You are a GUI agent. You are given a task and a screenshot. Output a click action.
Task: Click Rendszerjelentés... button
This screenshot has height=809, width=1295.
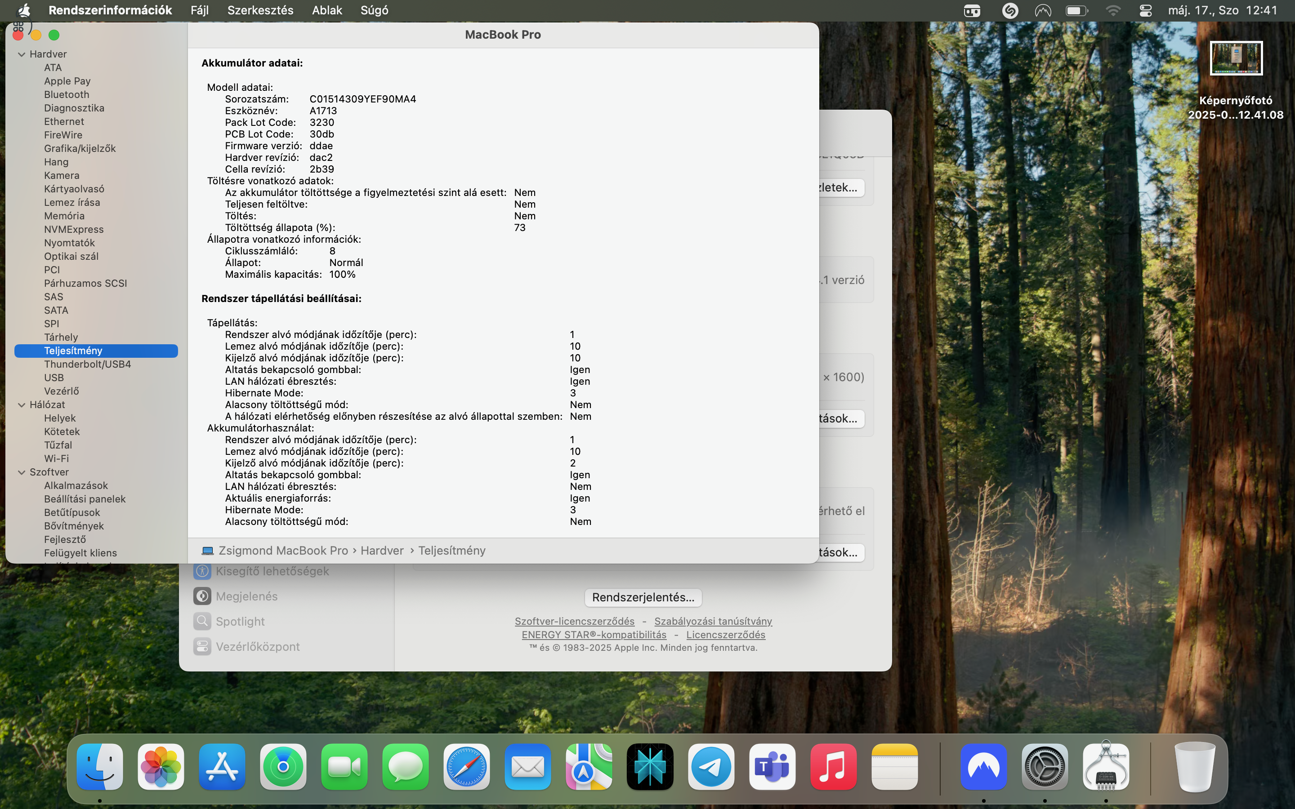coord(643,597)
